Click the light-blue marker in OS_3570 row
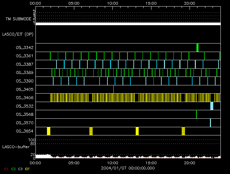The width and height of the screenshot is (230, 174). tap(210, 123)
